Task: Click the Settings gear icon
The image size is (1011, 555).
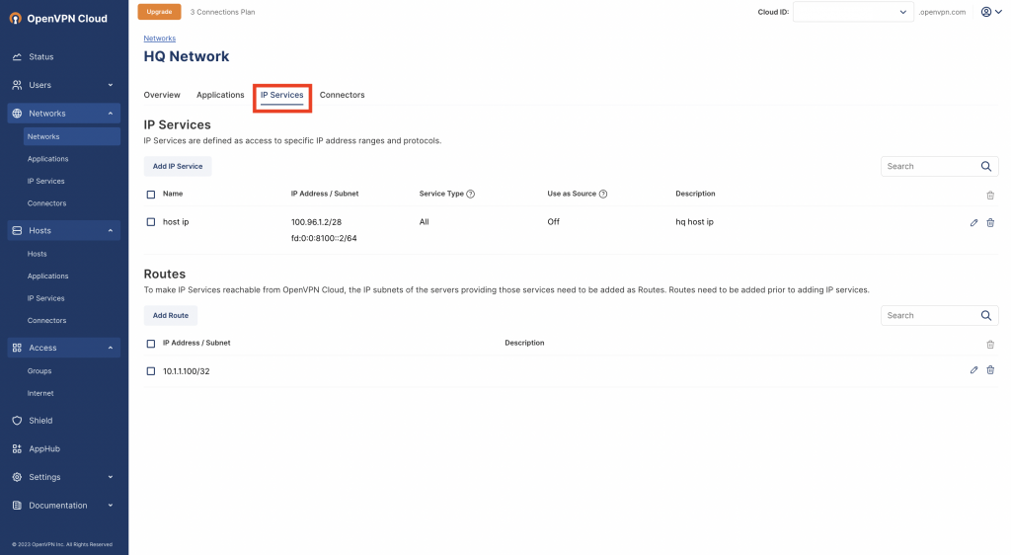Action: [x=18, y=477]
